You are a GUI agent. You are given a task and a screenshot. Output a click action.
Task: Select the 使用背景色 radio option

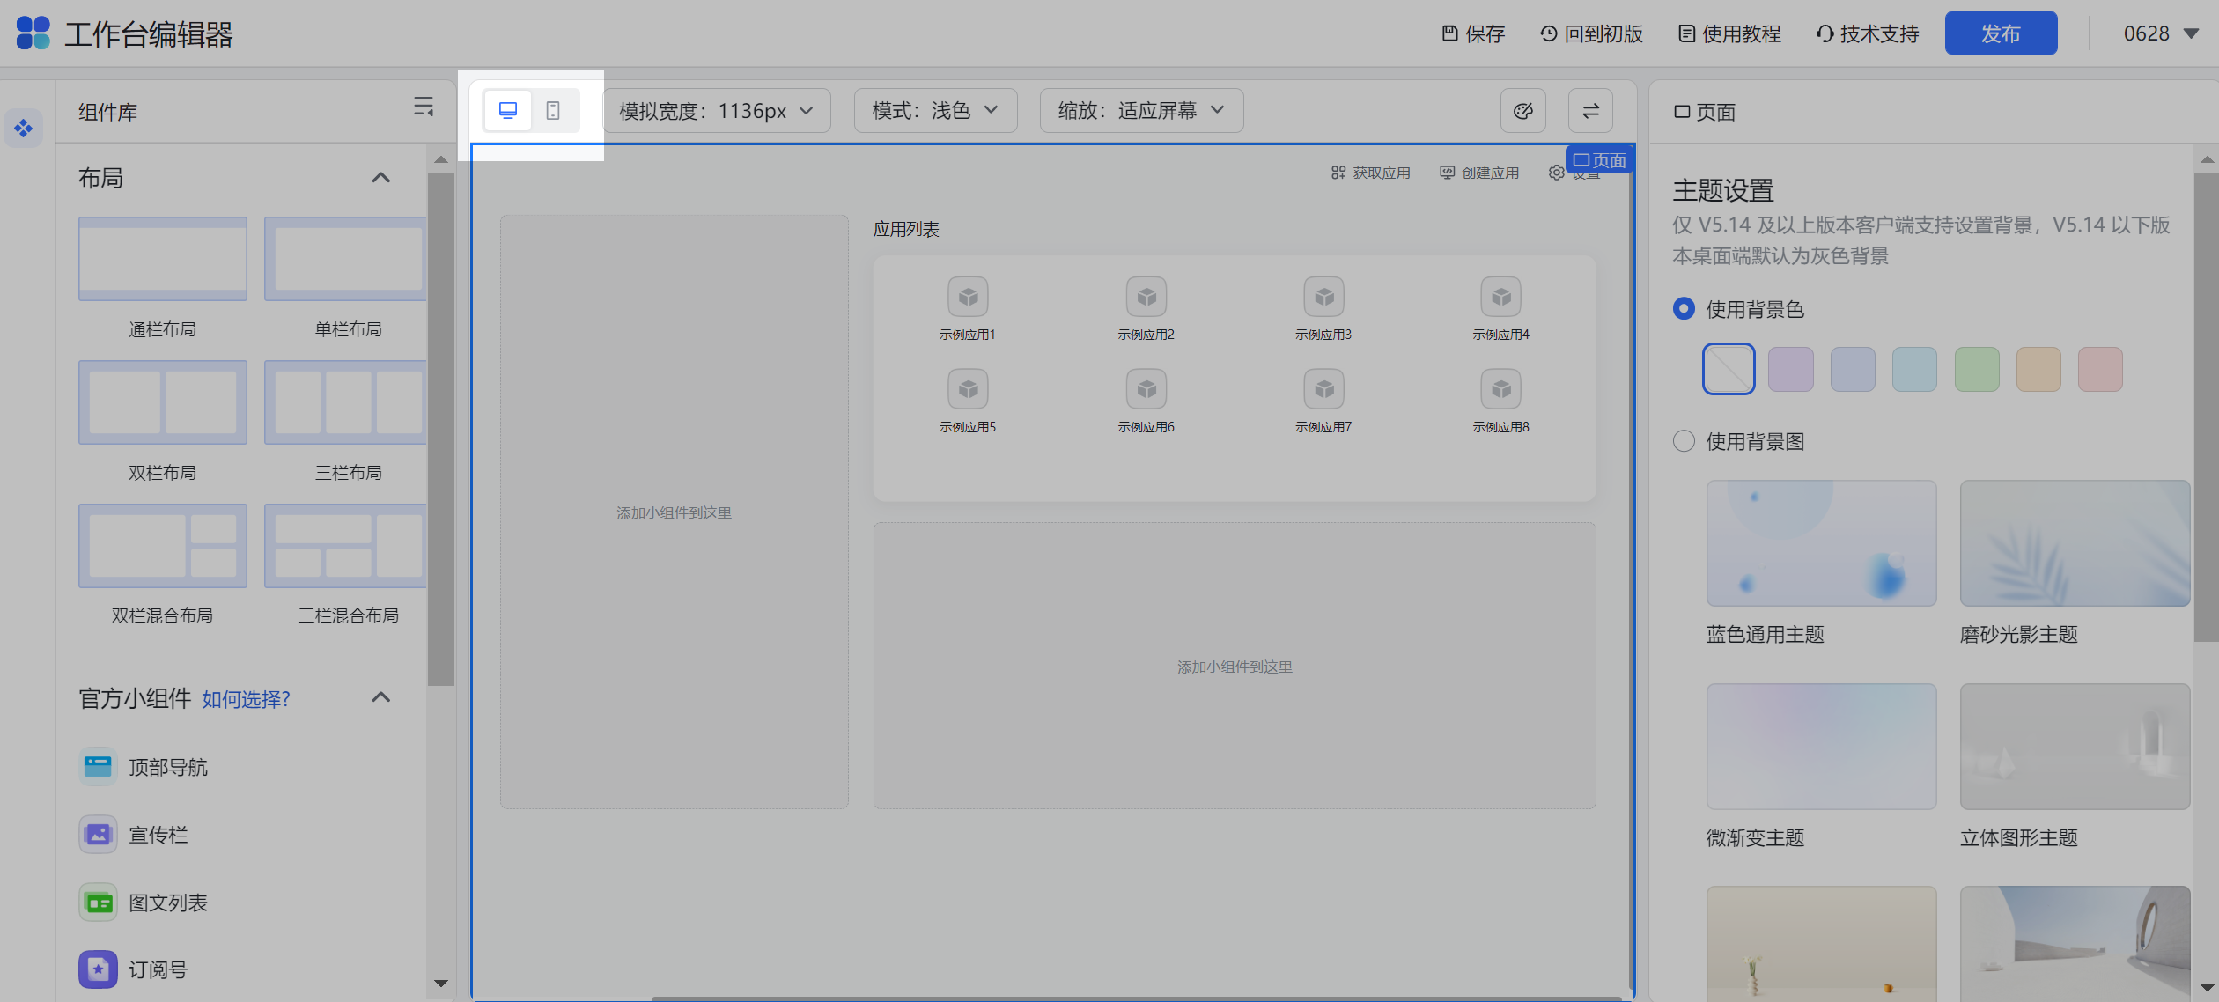pos(1684,309)
